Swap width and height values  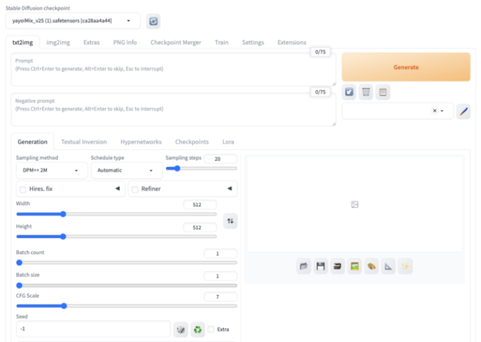(x=230, y=221)
